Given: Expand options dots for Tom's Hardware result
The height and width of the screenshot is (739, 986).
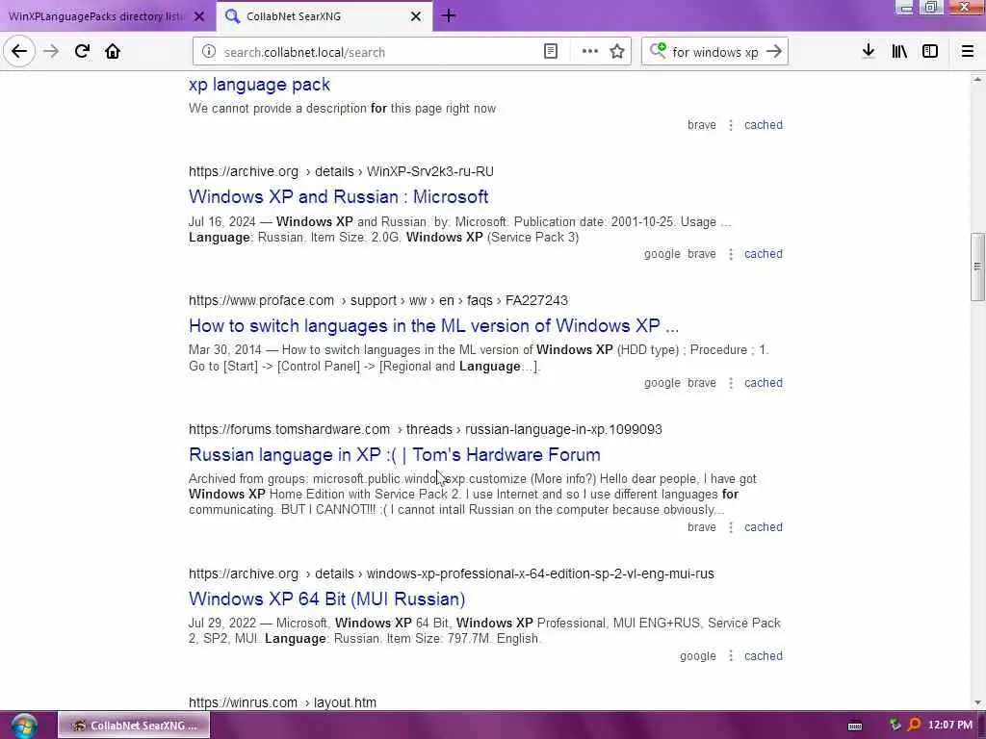Looking at the screenshot, I should (731, 527).
